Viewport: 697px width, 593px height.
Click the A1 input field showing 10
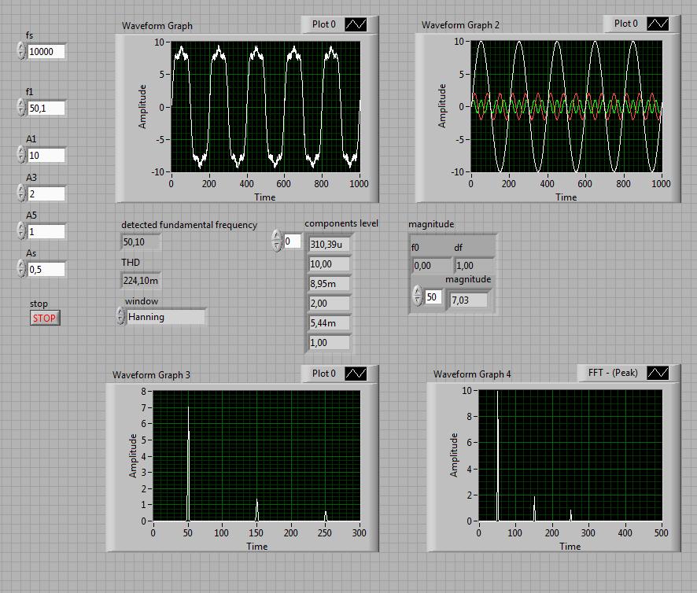click(46, 155)
